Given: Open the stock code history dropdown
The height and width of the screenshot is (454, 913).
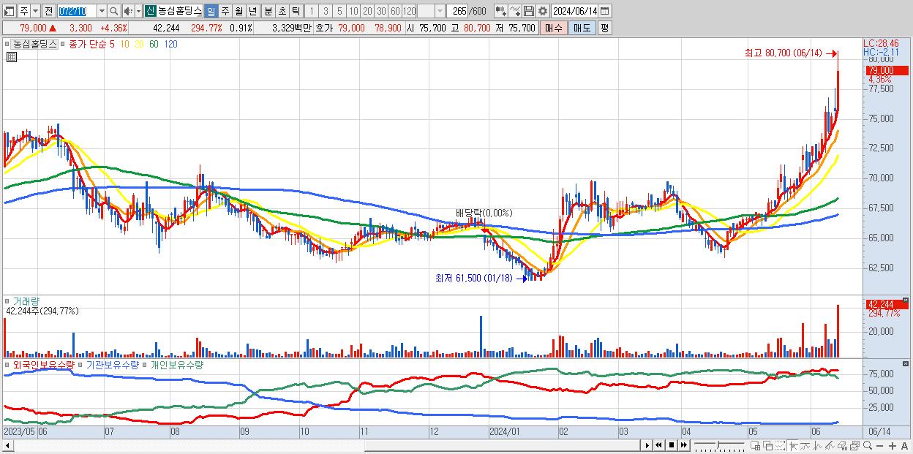Looking at the screenshot, I should coord(102,12).
